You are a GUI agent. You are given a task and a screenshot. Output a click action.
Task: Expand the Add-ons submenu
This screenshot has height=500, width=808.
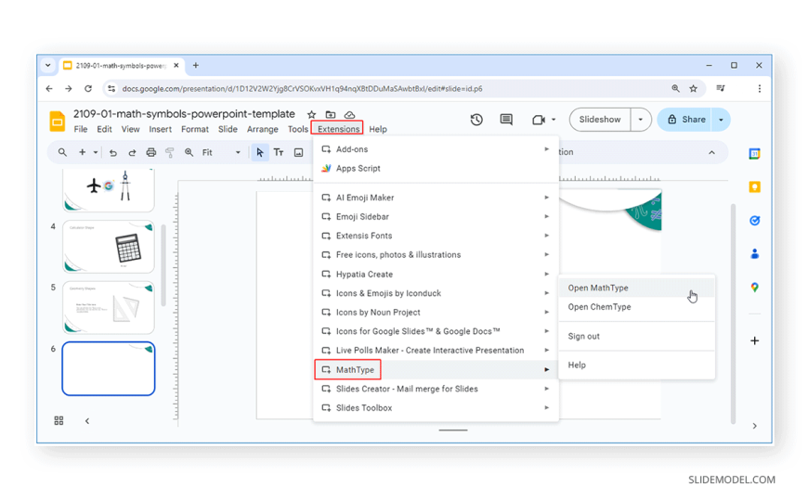click(436, 149)
